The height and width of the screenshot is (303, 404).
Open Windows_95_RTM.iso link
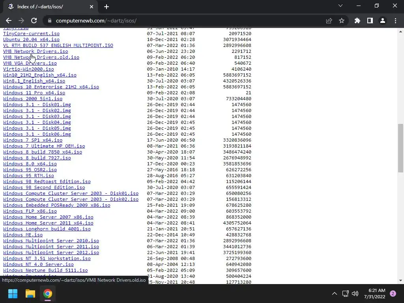coord(28,176)
